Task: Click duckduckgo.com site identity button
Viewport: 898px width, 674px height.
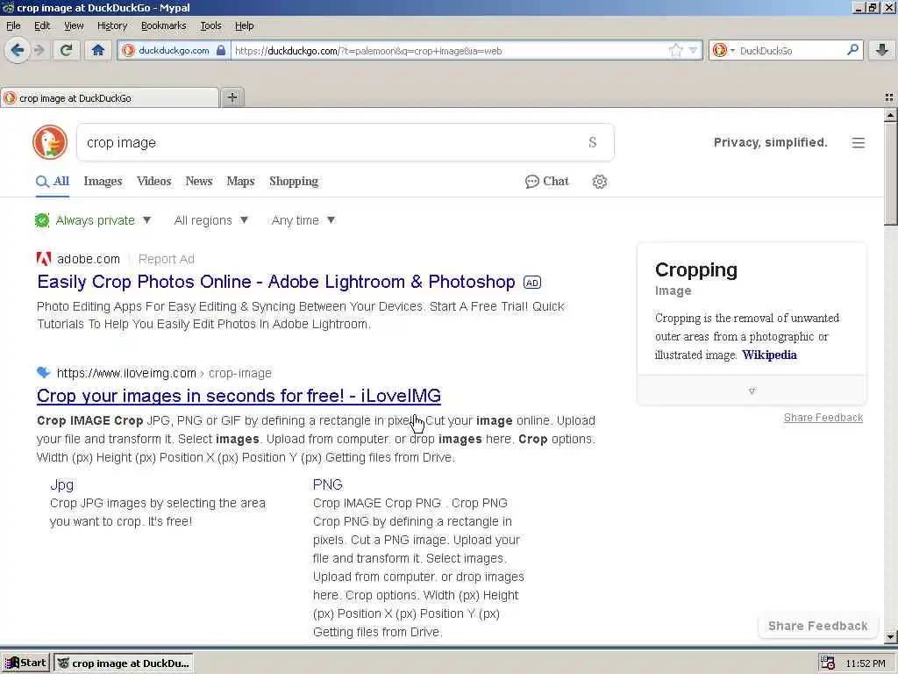Action: click(x=174, y=50)
